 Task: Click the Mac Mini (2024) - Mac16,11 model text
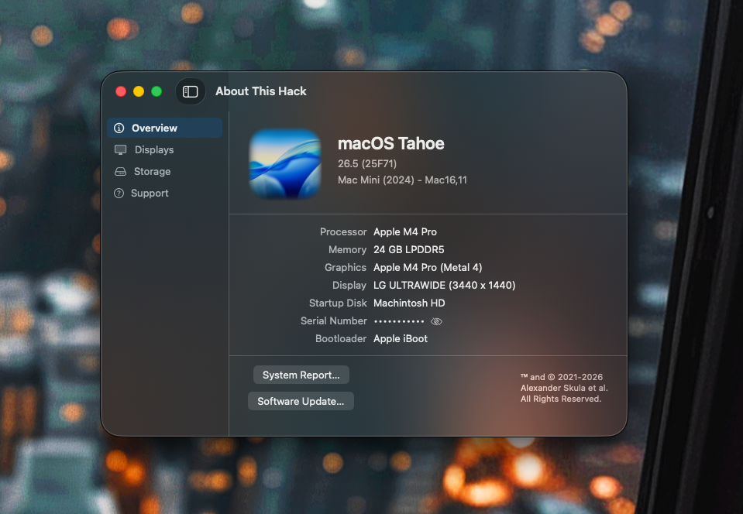pos(402,180)
